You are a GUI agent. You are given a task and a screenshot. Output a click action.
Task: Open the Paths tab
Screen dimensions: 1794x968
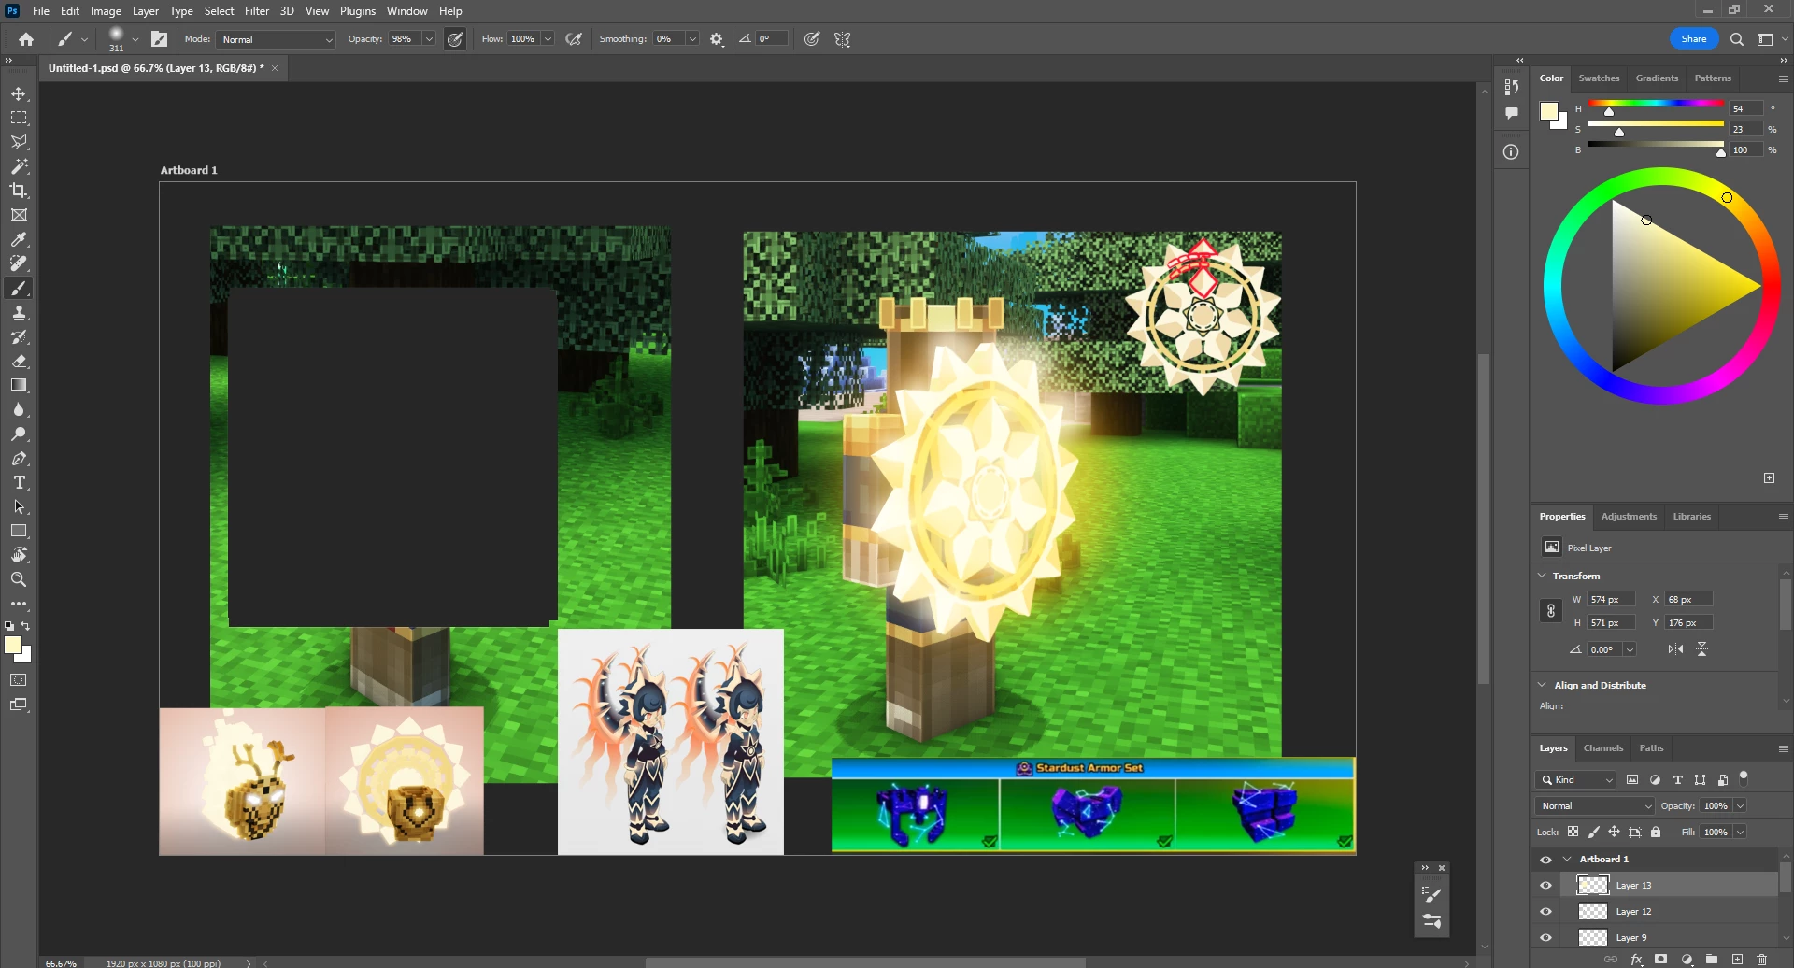tap(1651, 748)
